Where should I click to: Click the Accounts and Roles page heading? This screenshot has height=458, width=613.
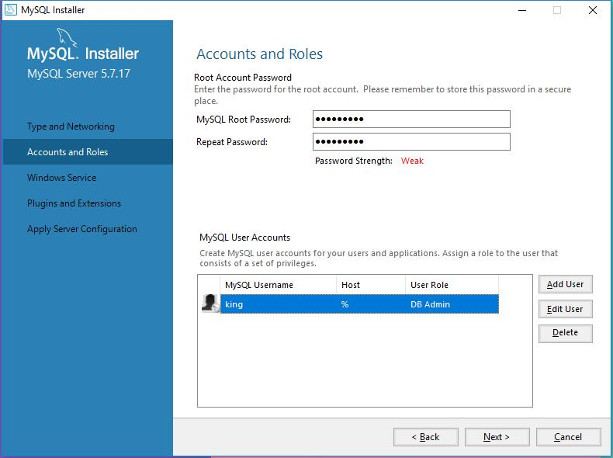[260, 54]
